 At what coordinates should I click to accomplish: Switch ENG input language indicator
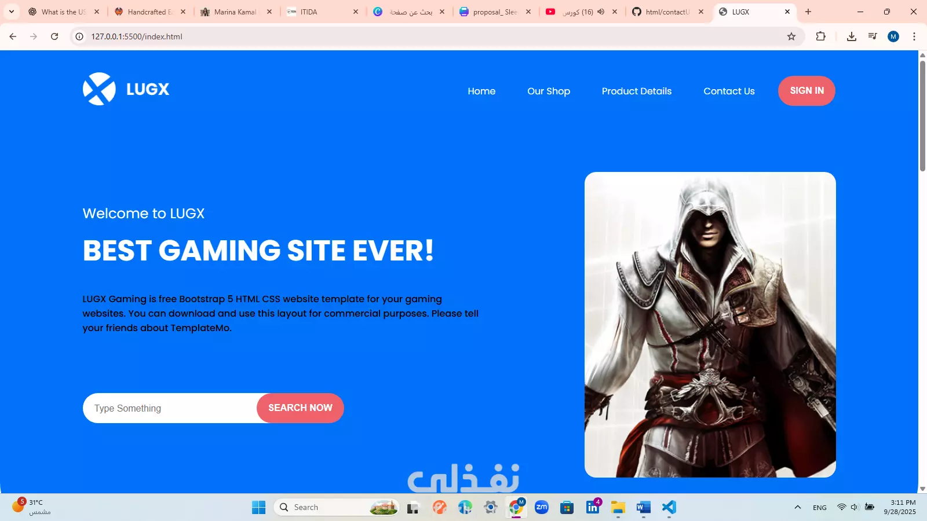tap(820, 508)
